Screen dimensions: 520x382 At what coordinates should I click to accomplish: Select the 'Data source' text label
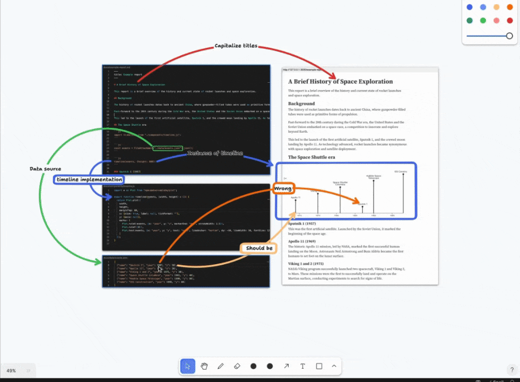(46, 169)
